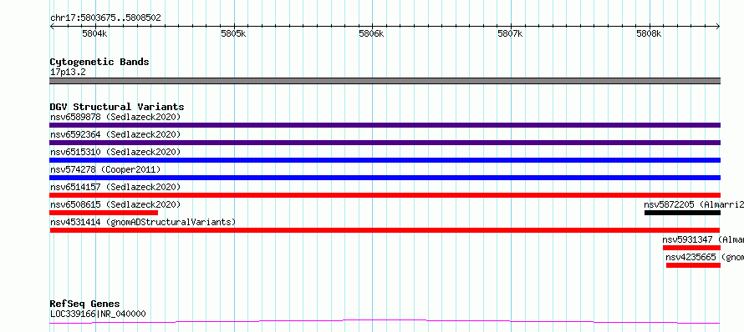This screenshot has height=332, width=744.
Task: Click the nsv6514157 (Sedlazeck2020) label
Action: (115, 187)
